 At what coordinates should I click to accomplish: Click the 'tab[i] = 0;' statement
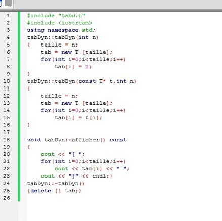(x=73, y=67)
